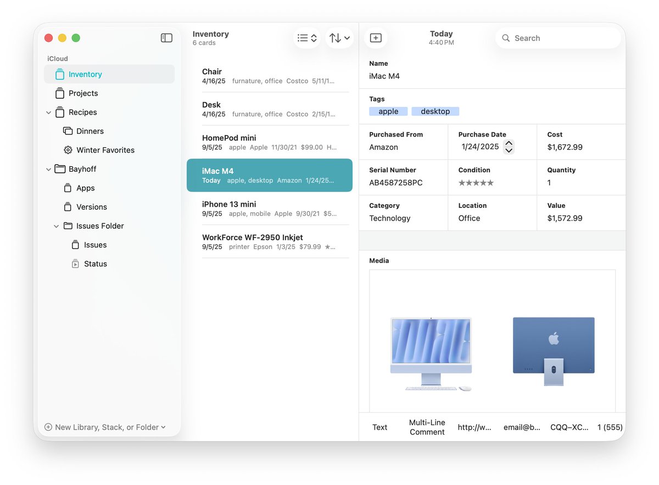Open the Status item in sidebar
Screen dimensions: 659x485
pyautogui.click(x=109, y=264)
